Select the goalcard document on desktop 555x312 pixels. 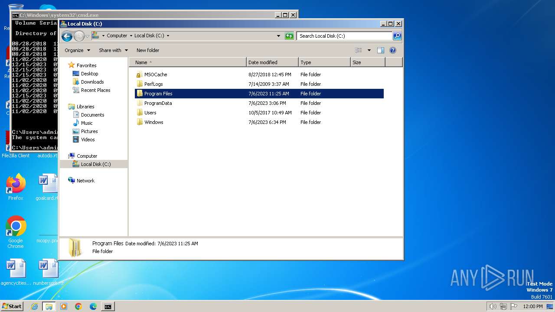tap(47, 188)
